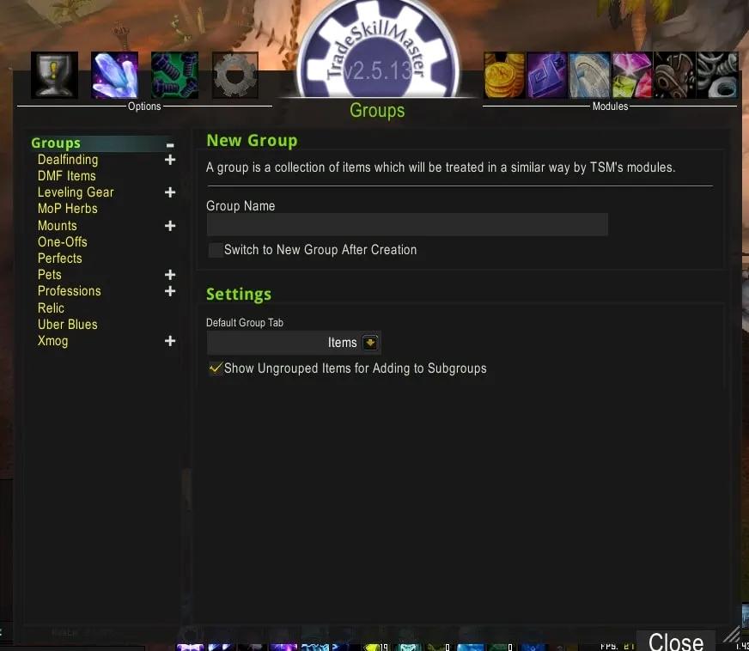This screenshot has height=651, width=749.
Task: Open the exclamation goblet Options icon
Action: click(x=54, y=75)
